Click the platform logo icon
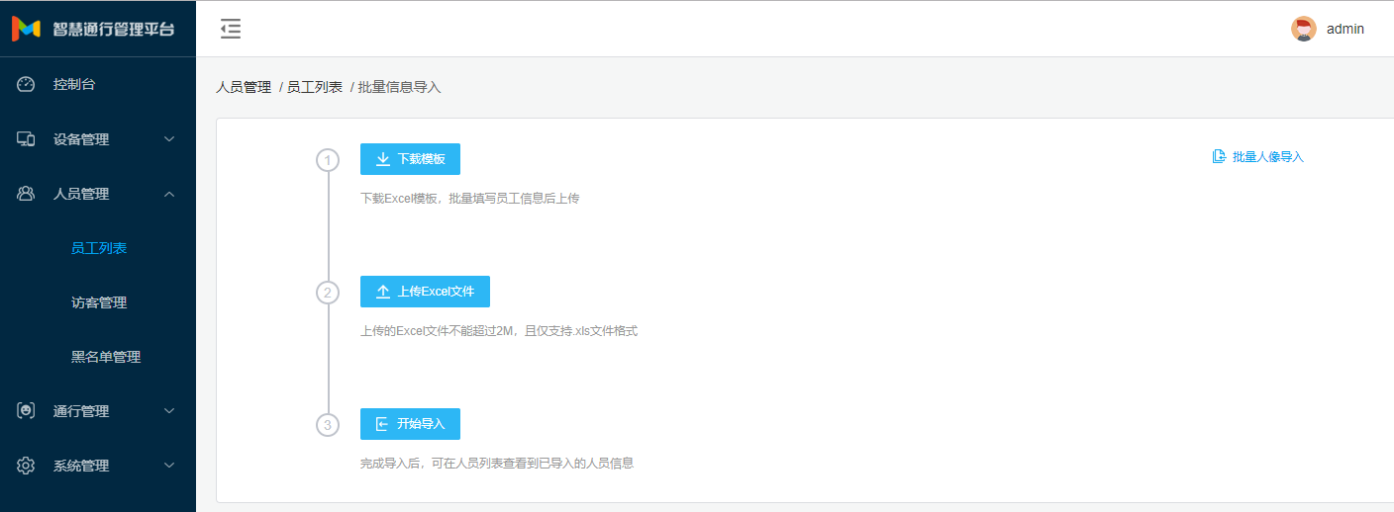The image size is (1394, 512). click(x=26, y=29)
